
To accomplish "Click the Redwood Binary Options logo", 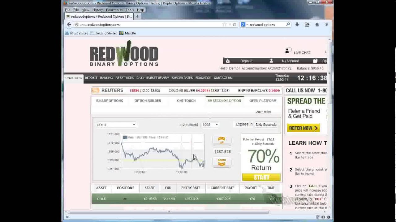I will click(x=124, y=53).
